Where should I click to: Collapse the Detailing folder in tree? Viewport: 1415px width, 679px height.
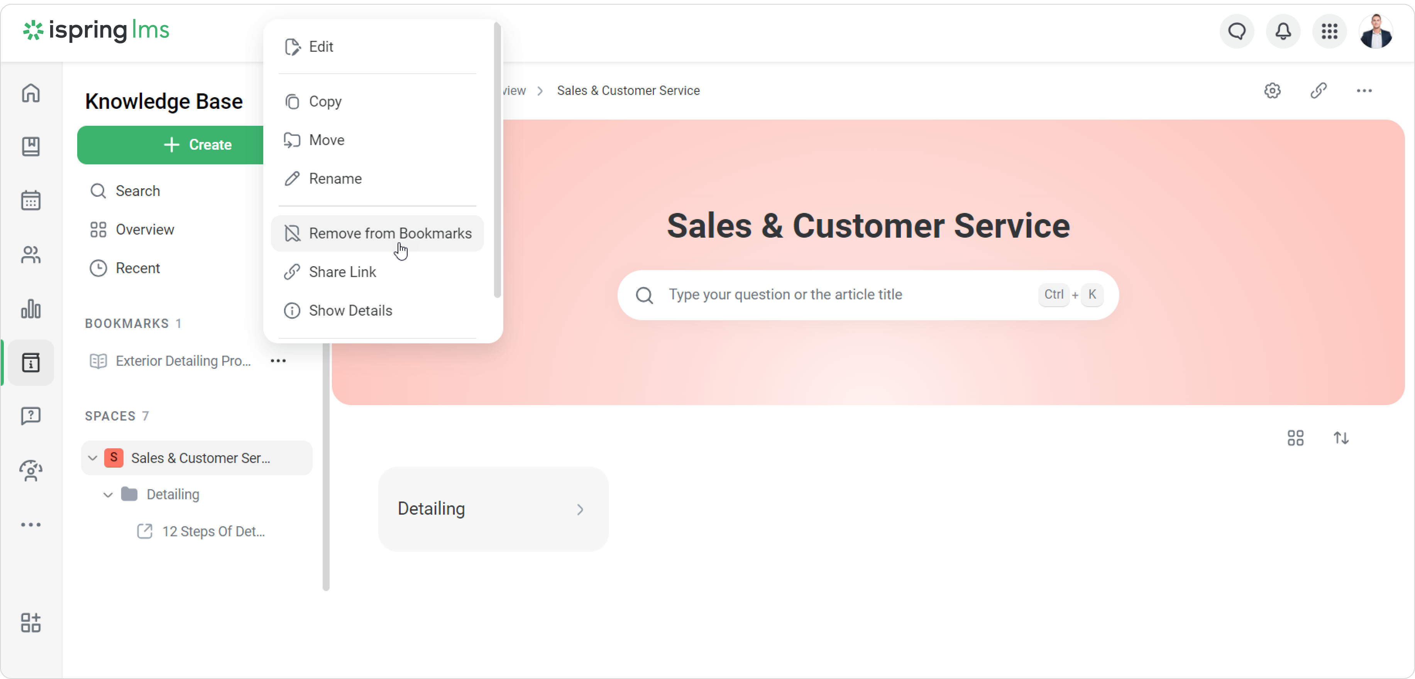pos(108,495)
